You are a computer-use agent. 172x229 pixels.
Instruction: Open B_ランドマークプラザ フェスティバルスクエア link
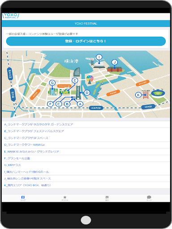(x=86, y=131)
